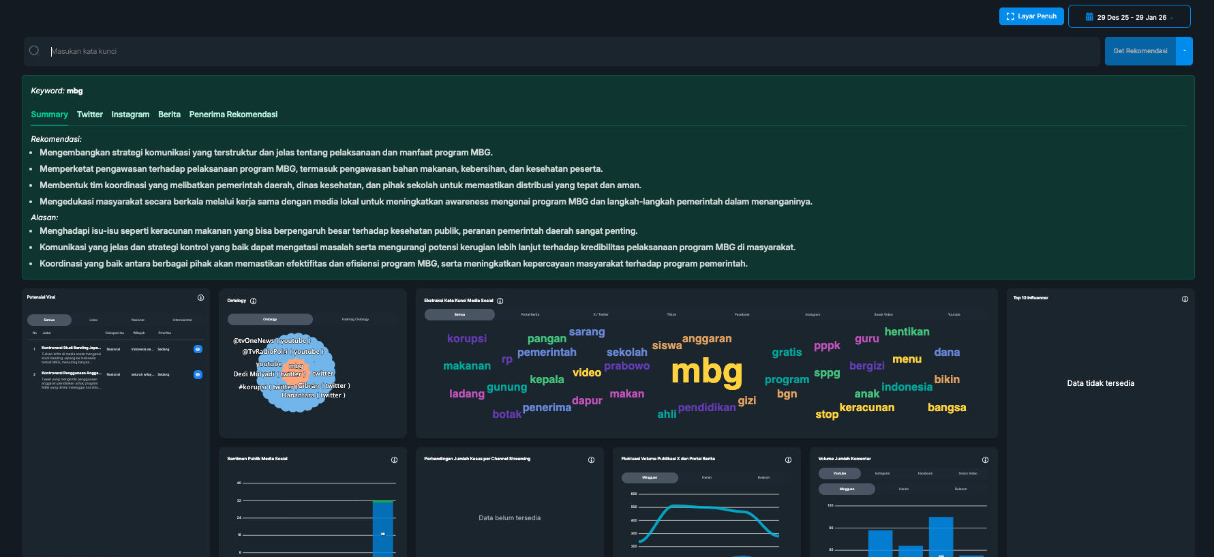Select Tiktok keyword filter
1214x557 pixels.
(671, 314)
